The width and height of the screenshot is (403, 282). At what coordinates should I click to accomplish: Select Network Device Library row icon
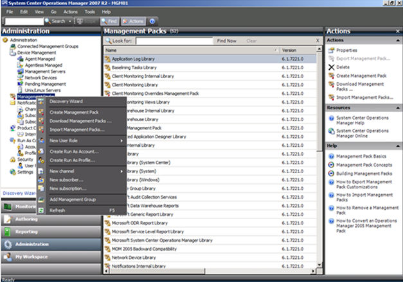point(107,258)
